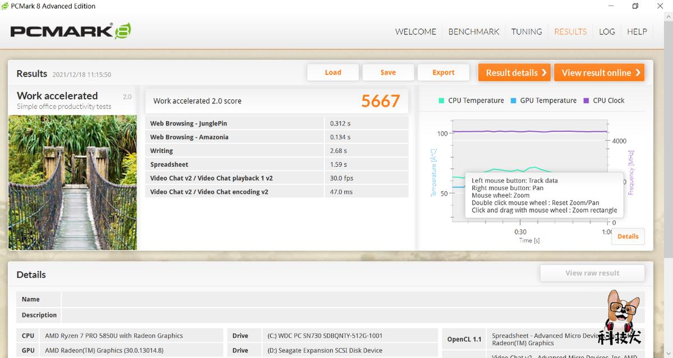Screen dimensions: 673x358
Task: Open View result online
Action: [x=599, y=72]
